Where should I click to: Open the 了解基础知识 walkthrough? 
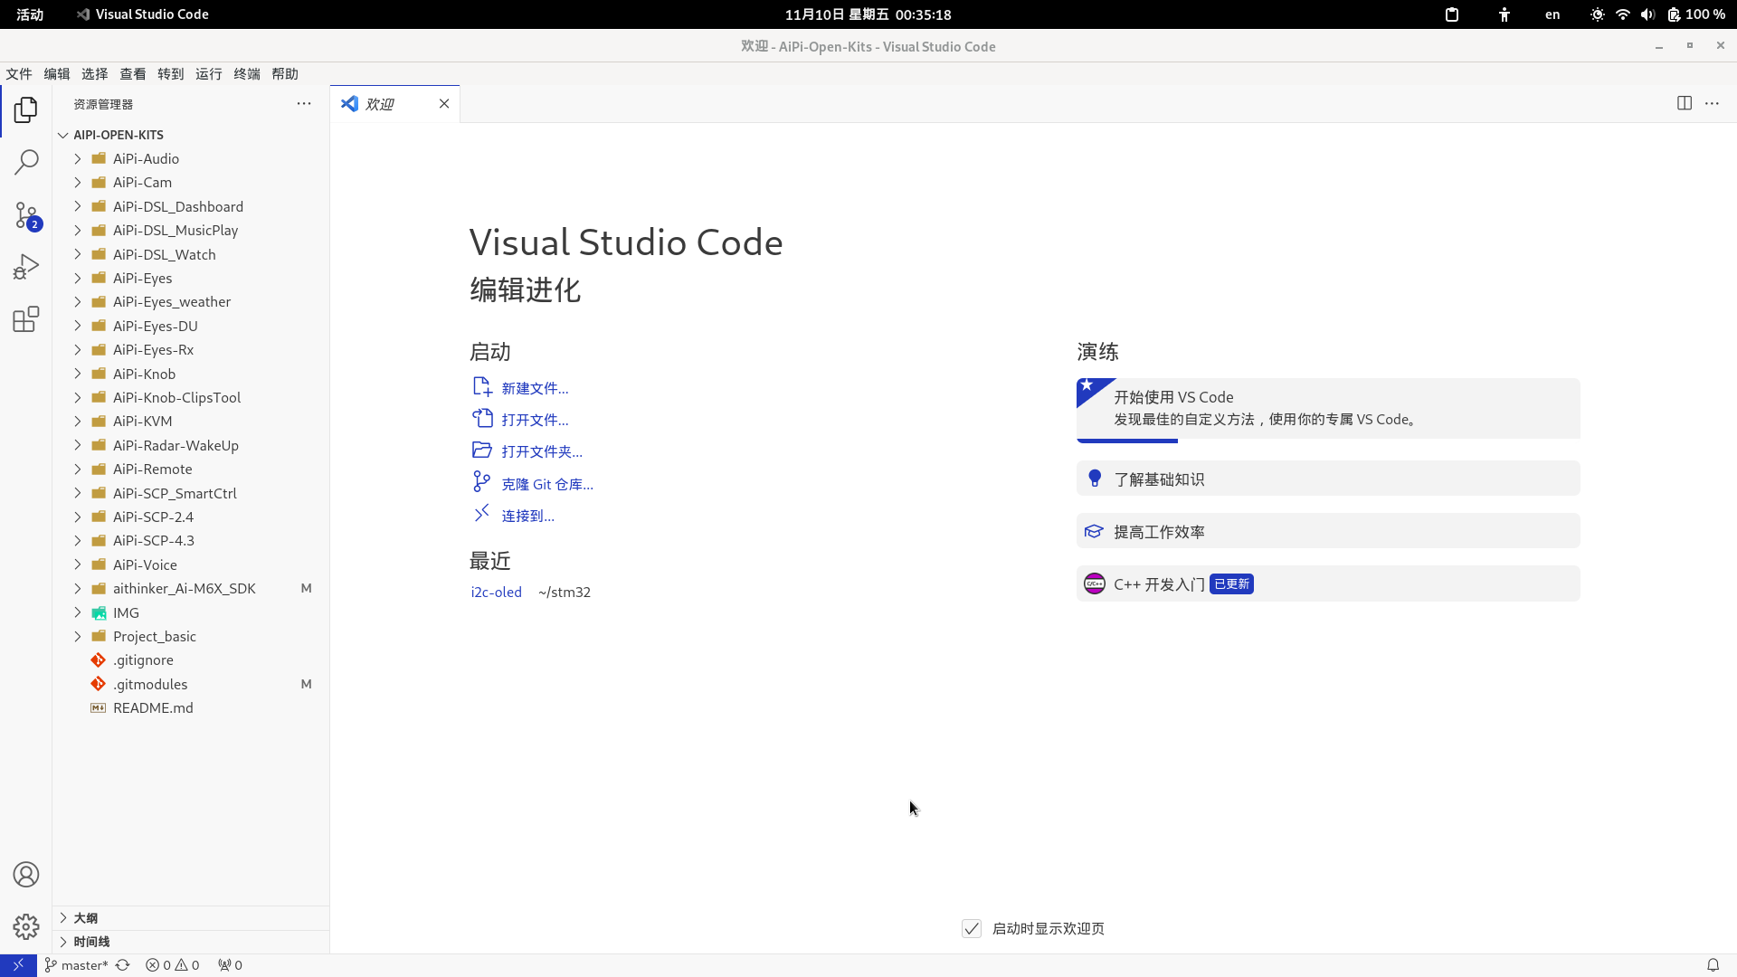[x=1328, y=479]
